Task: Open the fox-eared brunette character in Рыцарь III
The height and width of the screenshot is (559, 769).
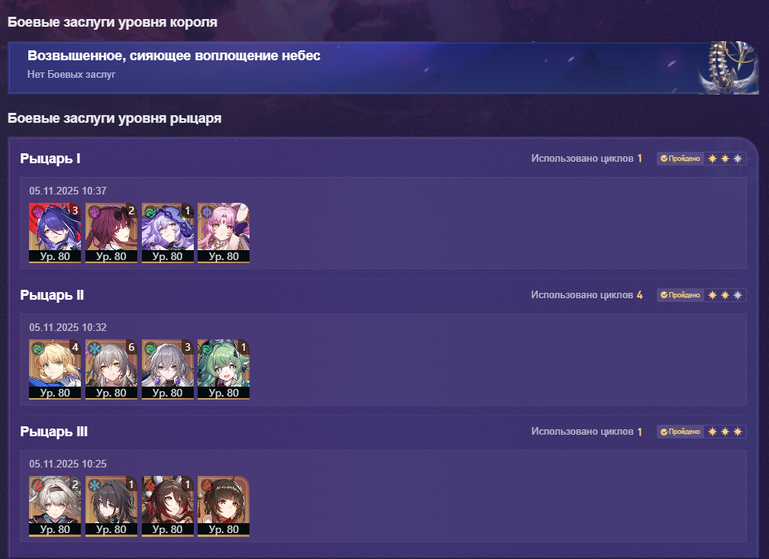Action: pyautogui.click(x=168, y=506)
